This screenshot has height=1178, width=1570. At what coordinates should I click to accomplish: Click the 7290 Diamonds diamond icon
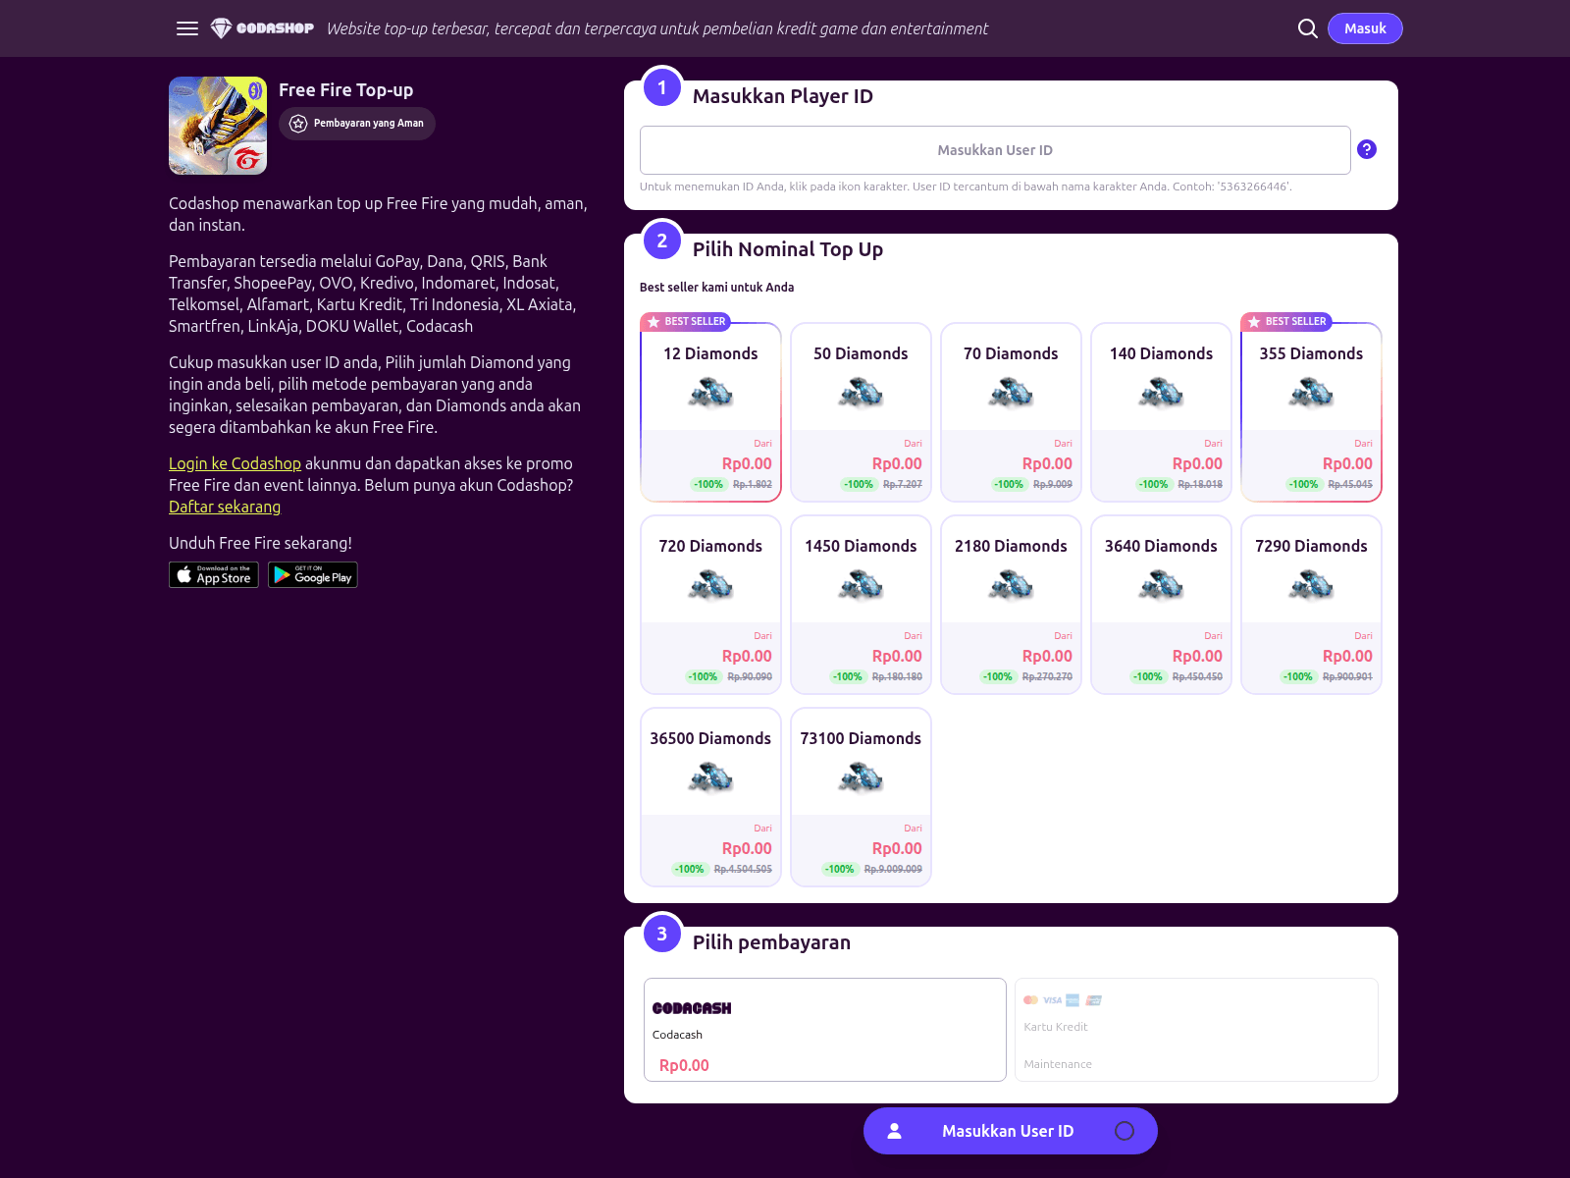point(1311,586)
